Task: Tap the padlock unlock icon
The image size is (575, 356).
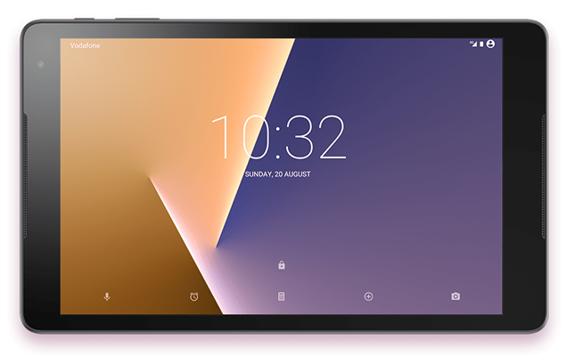Action: tap(282, 265)
